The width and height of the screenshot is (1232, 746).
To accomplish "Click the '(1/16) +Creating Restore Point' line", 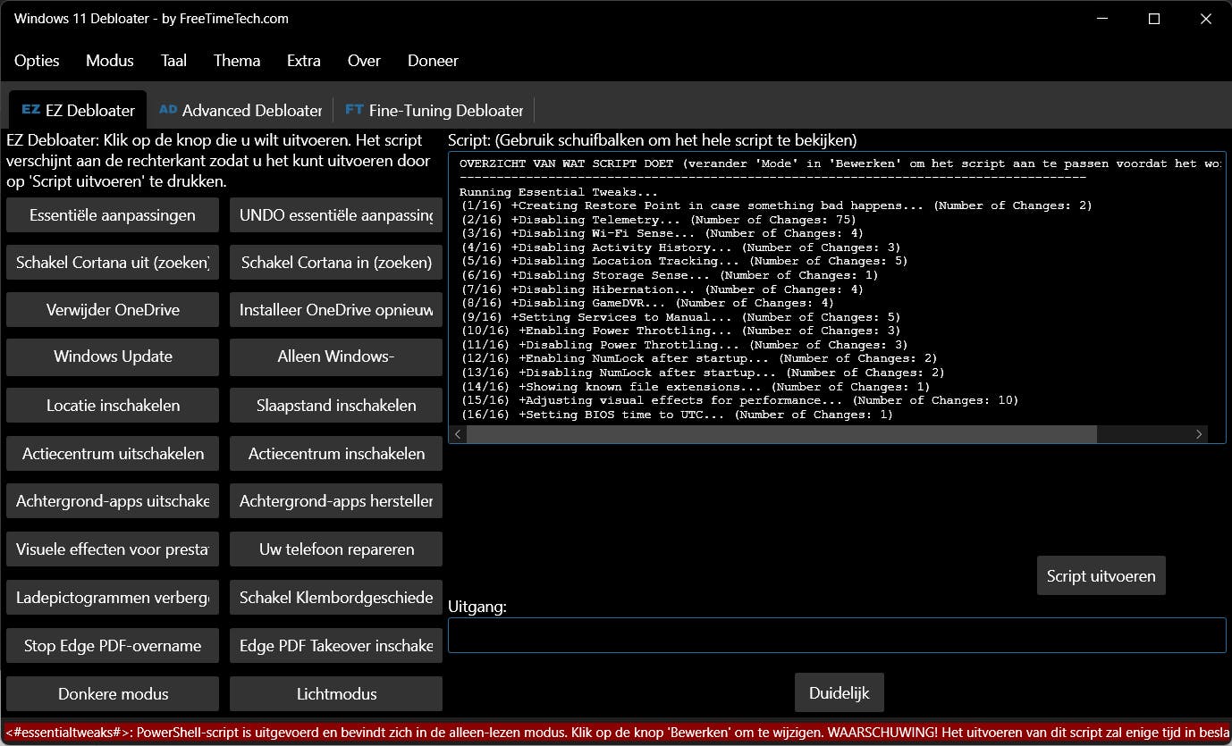I will click(776, 205).
